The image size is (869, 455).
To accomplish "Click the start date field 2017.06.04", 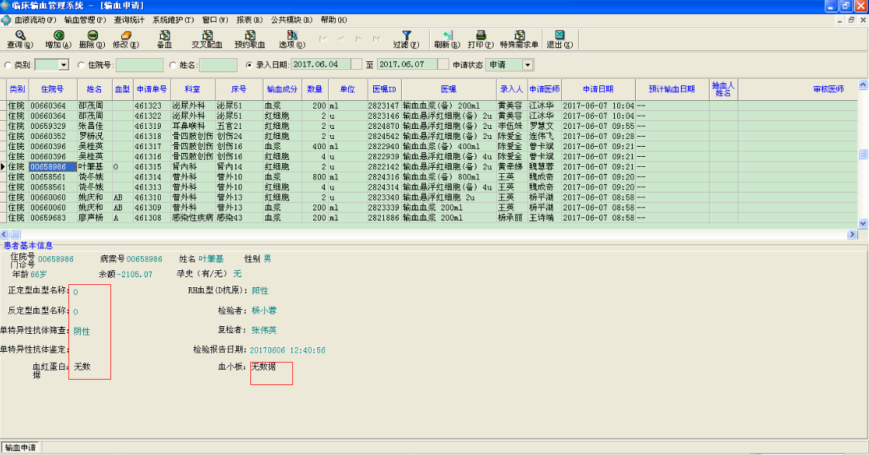I will [x=320, y=64].
